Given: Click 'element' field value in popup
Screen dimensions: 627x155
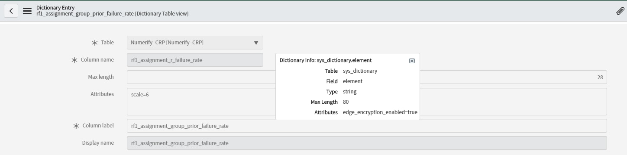Looking at the screenshot, I should pos(352,81).
